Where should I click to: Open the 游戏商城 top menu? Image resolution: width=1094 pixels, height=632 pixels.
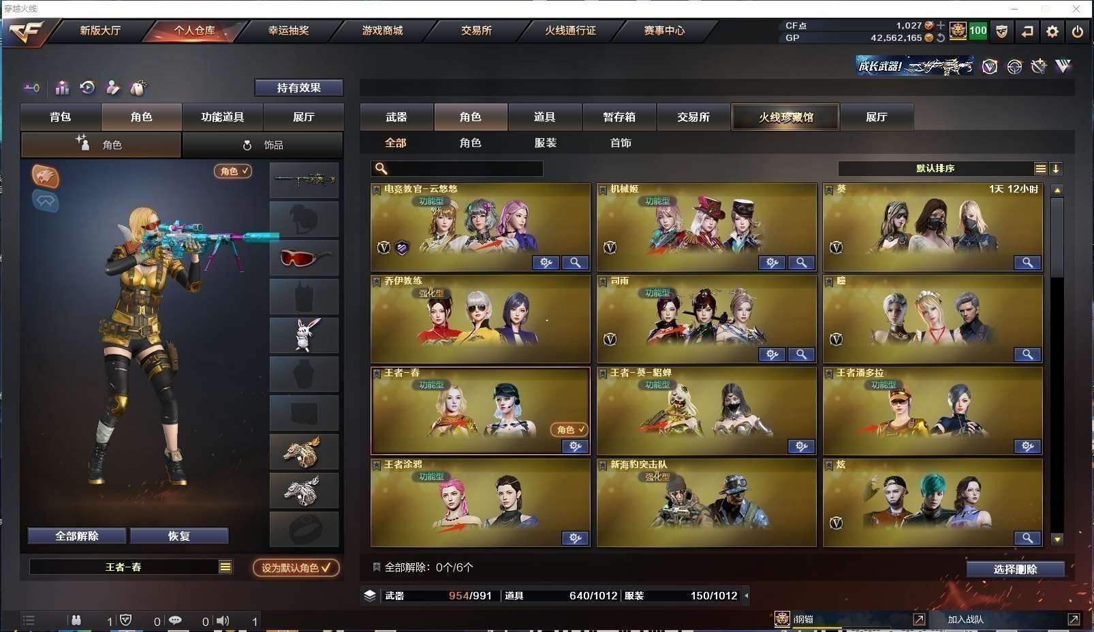(382, 31)
